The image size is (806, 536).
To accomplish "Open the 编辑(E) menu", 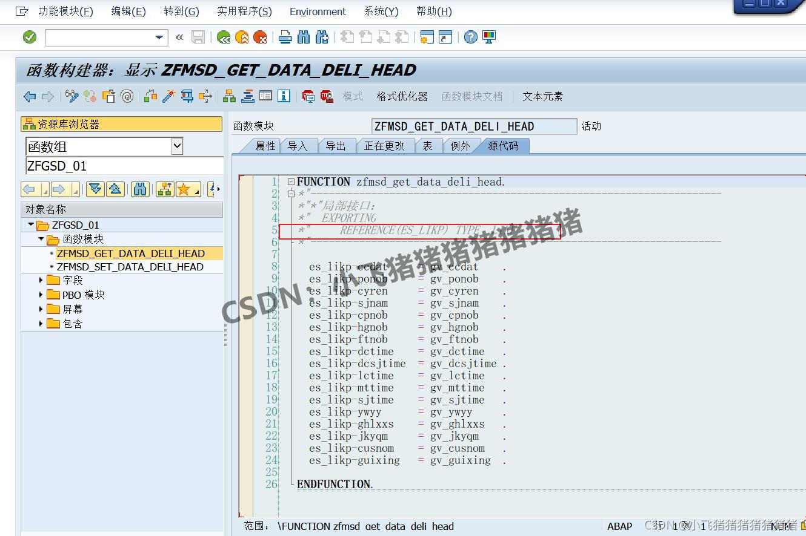I will [128, 11].
